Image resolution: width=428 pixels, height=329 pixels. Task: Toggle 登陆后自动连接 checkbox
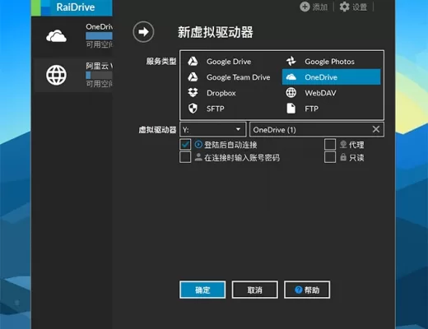pyautogui.click(x=185, y=144)
